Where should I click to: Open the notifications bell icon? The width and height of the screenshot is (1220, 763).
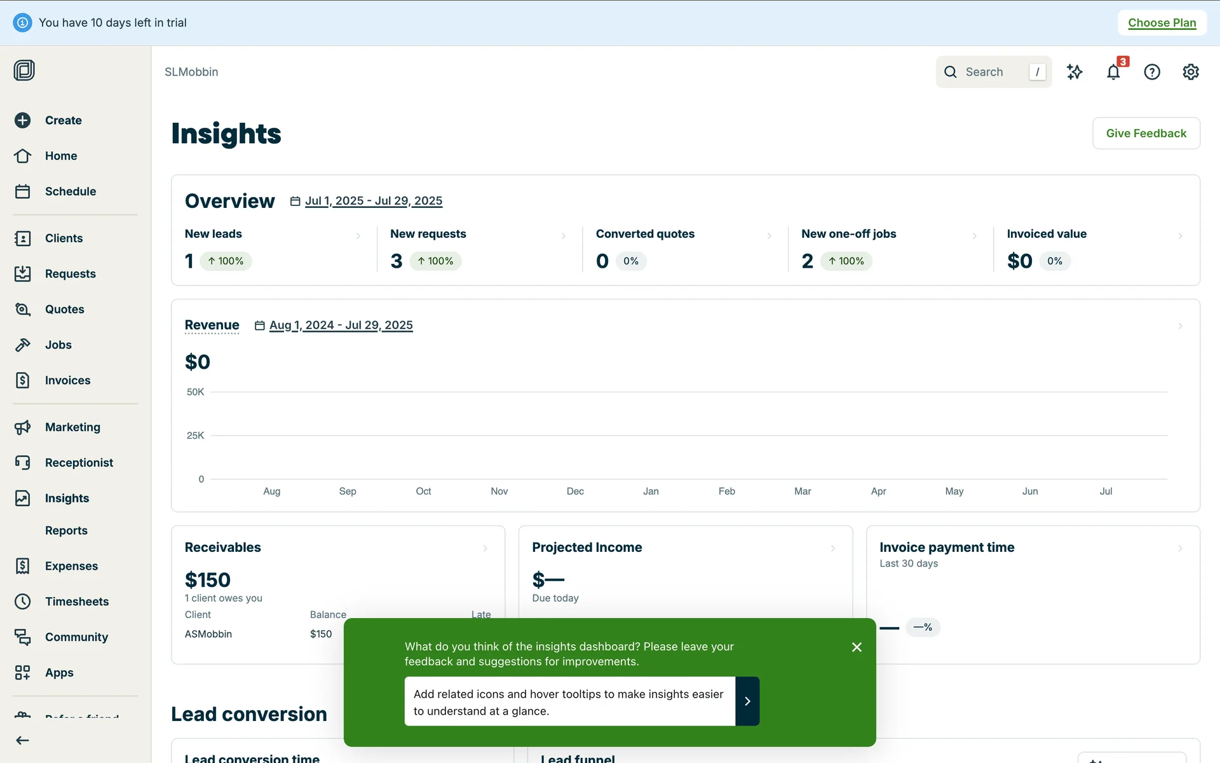pyautogui.click(x=1113, y=72)
